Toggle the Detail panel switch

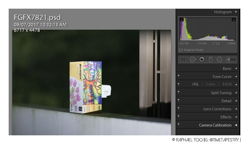[x=178, y=101]
